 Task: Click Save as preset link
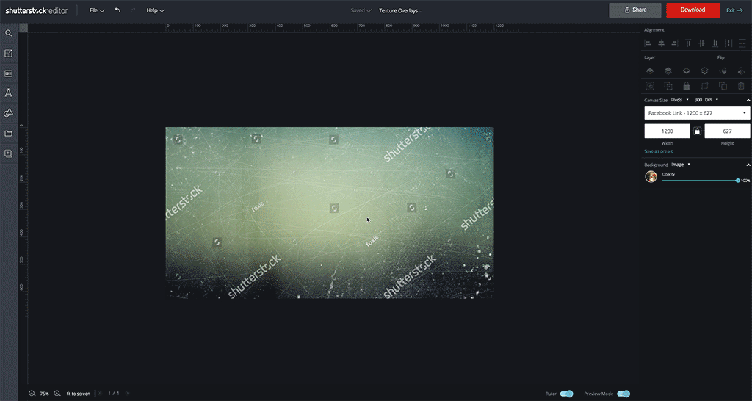click(x=658, y=151)
